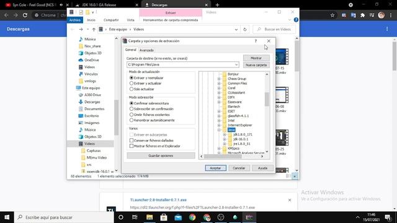Open the Compartir ribbon tab
Screen dimensions: 397x223
coord(111,20)
